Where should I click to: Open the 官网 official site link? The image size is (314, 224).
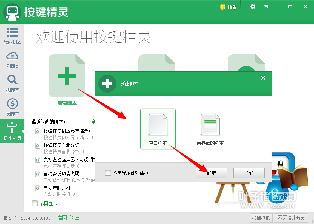coord(62,218)
